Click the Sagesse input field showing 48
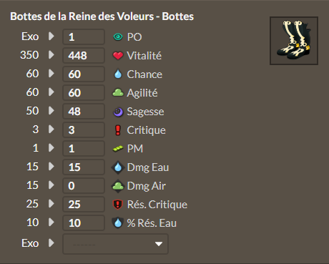This screenshot has height=264, width=329. click(x=84, y=112)
